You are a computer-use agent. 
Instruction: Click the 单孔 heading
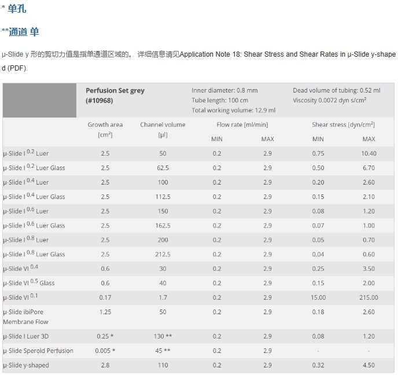(16, 9)
